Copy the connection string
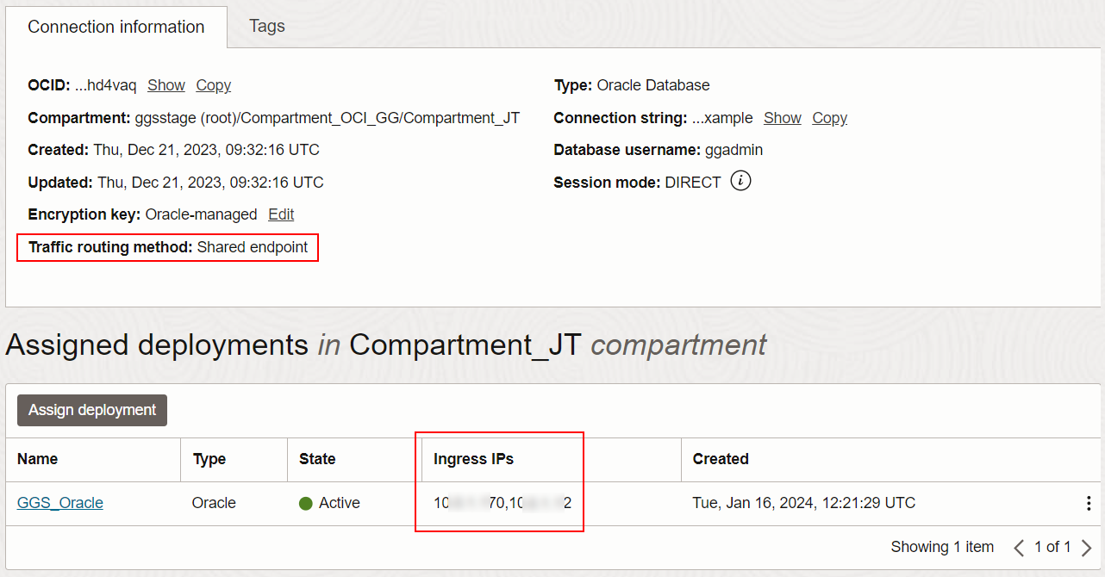 (x=828, y=117)
